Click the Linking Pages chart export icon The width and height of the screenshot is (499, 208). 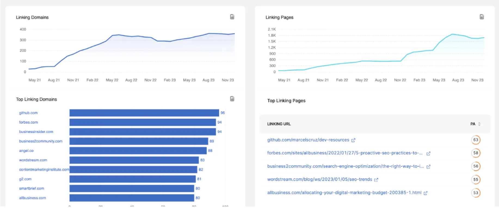tap(481, 17)
